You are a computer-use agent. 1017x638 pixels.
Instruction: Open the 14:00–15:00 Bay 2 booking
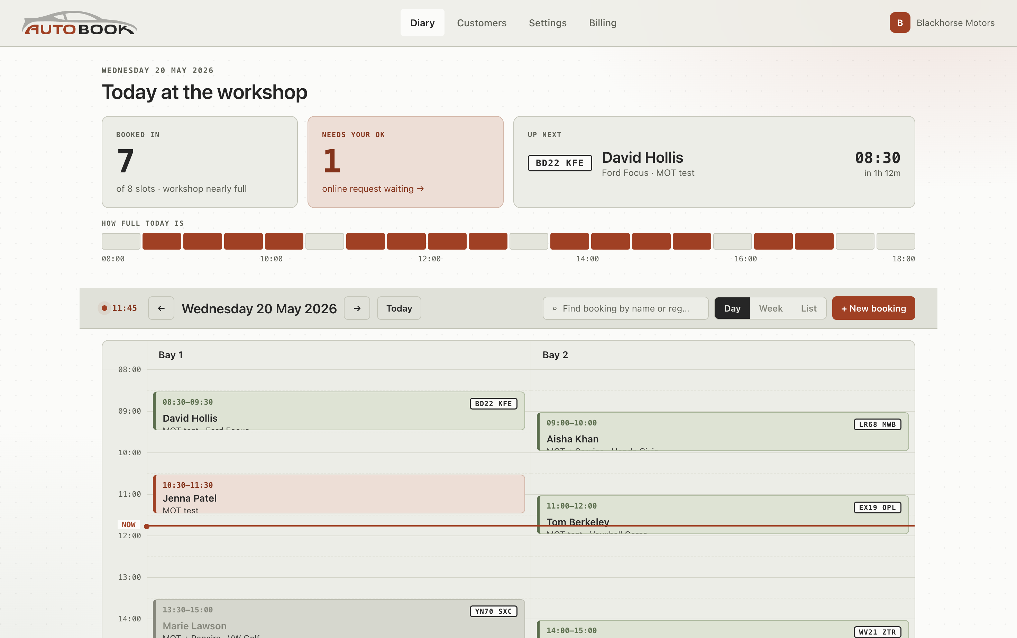click(x=723, y=629)
